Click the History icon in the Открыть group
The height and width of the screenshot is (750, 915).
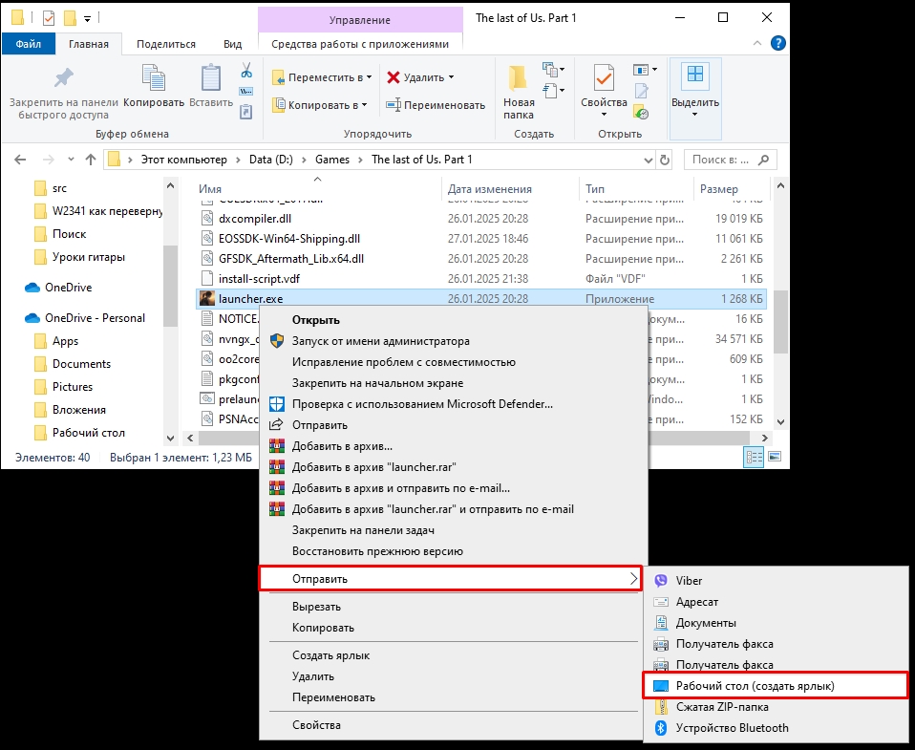pyautogui.click(x=641, y=112)
